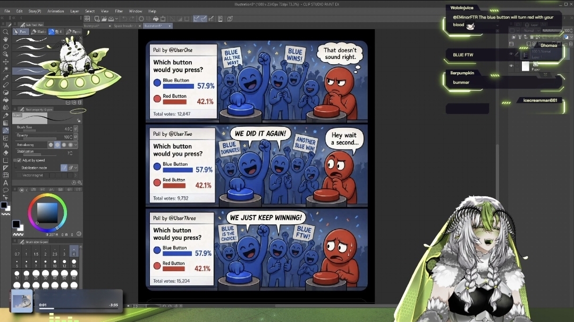The width and height of the screenshot is (574, 322).
Task: Open the Layer menu
Action: (x=75, y=11)
